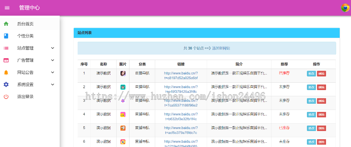Expand the 系统设置 chevron

point(53,84)
